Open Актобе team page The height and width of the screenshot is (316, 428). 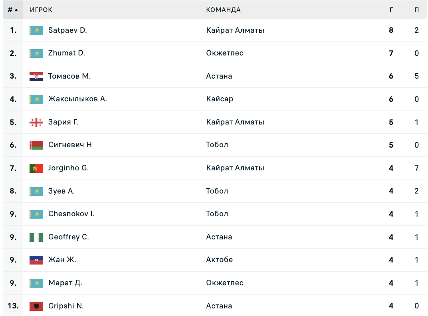coord(220,259)
